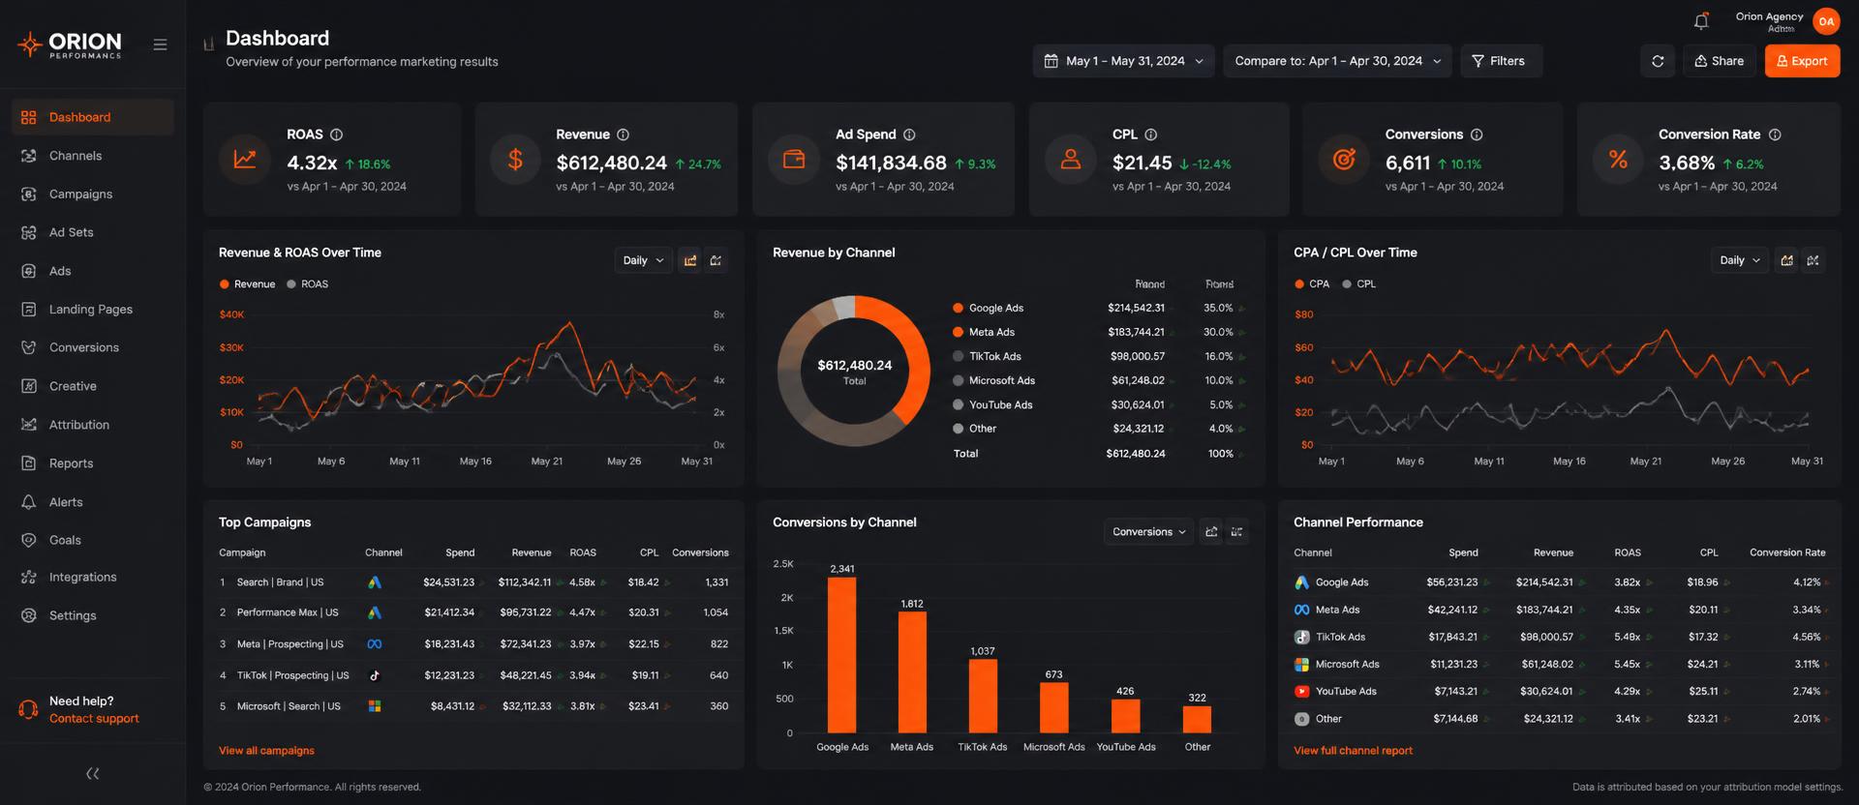Click the CPL info icon

[x=1150, y=134]
